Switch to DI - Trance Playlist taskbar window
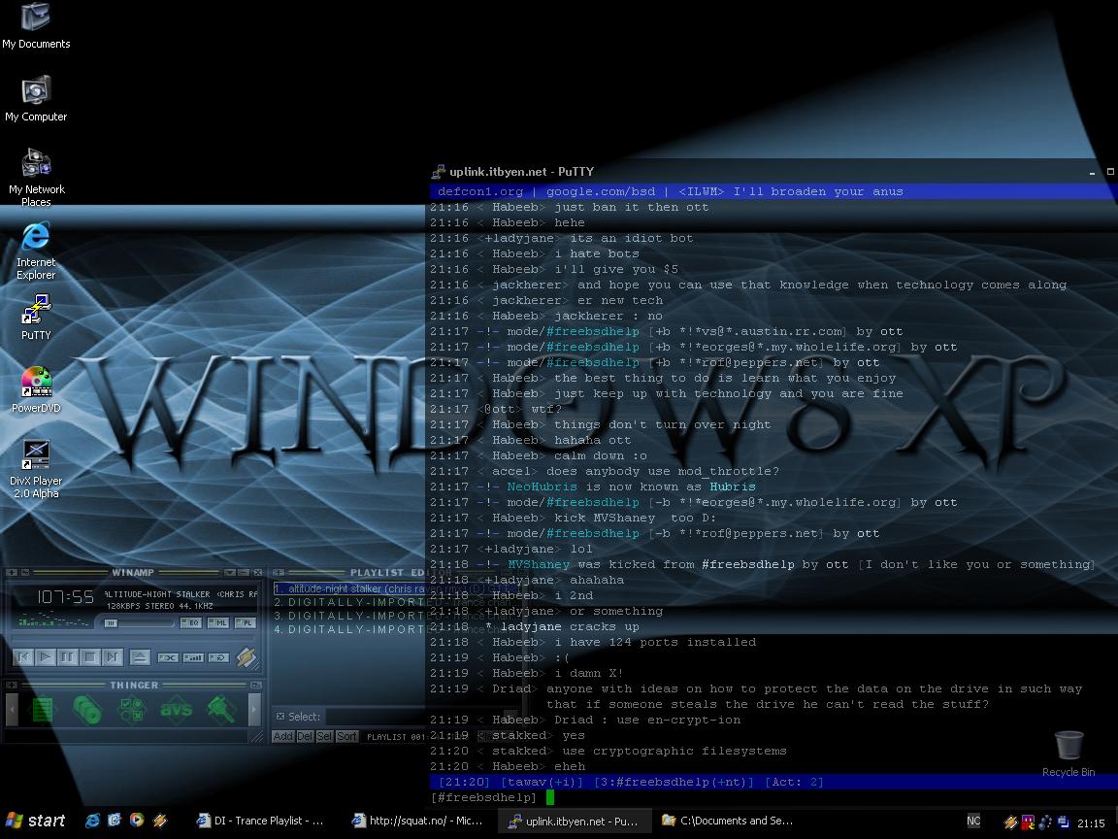1118x839 pixels. tap(262, 821)
